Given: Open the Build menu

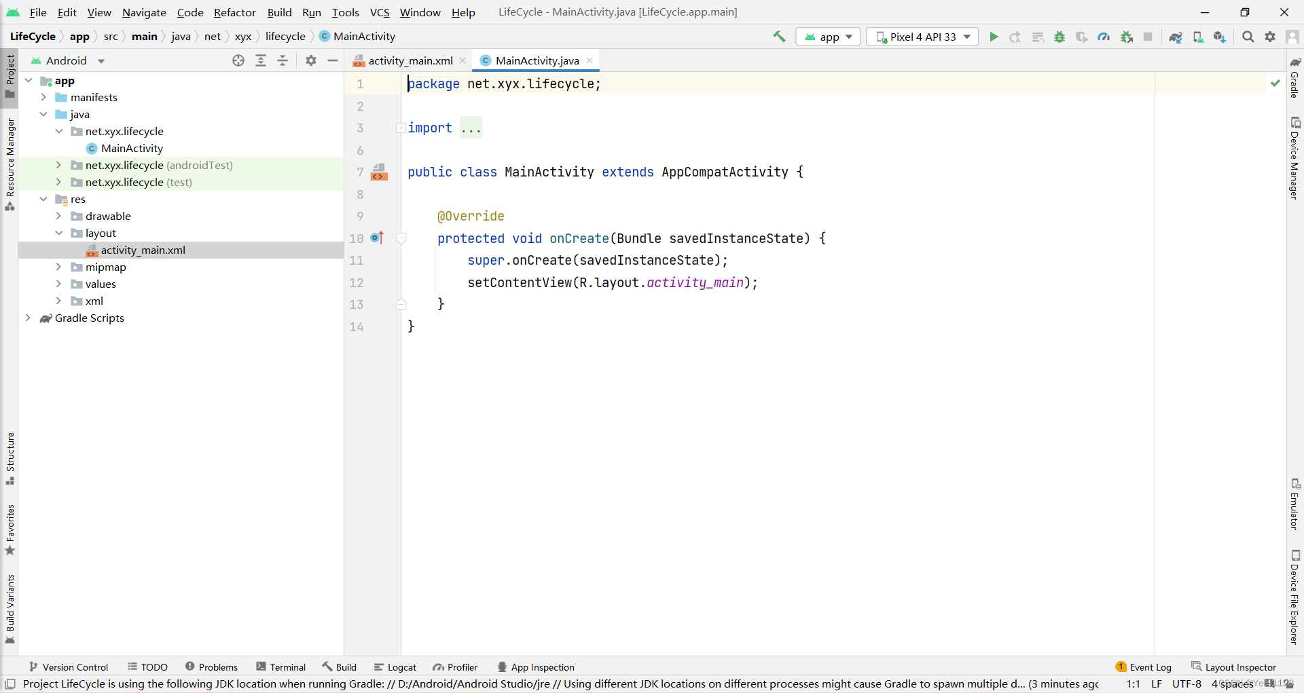Looking at the screenshot, I should tap(279, 12).
